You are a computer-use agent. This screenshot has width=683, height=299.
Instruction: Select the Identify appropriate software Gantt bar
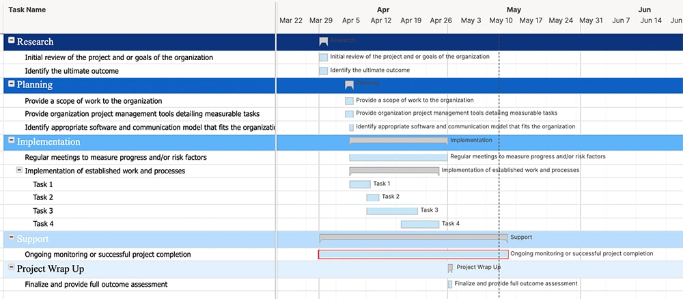[x=352, y=128]
